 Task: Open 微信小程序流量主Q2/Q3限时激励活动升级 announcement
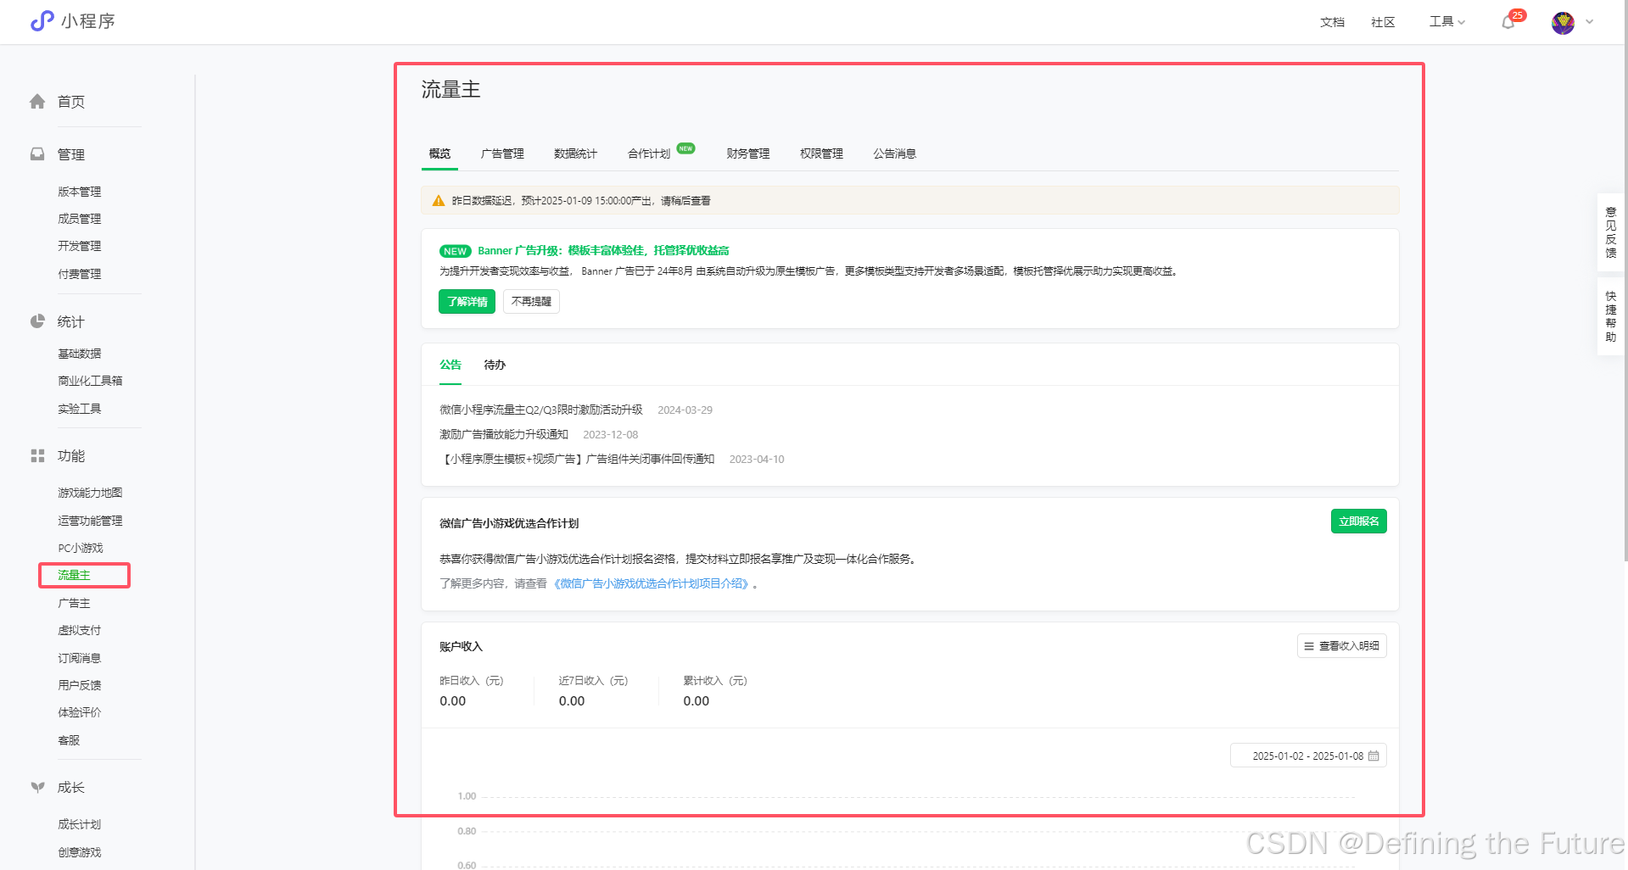click(541, 410)
